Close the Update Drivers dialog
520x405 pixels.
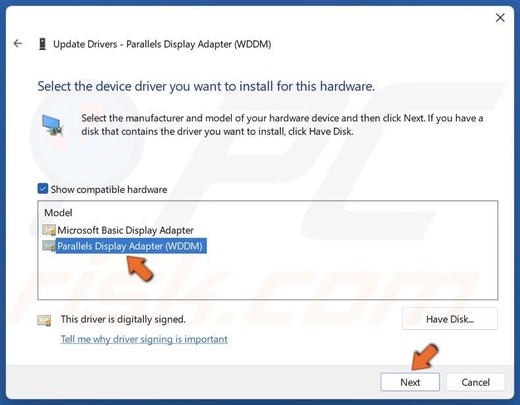tap(500, 18)
